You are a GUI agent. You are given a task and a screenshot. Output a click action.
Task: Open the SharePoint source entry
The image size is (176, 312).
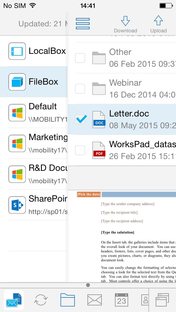pos(34,205)
